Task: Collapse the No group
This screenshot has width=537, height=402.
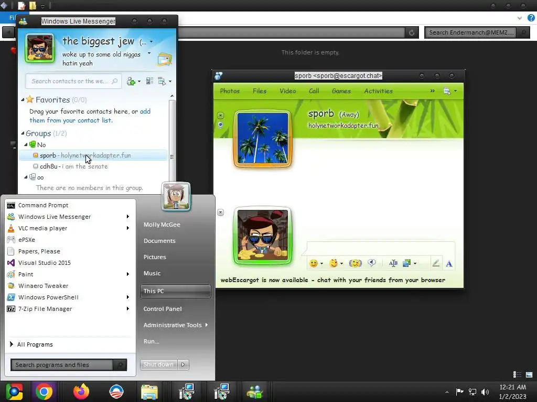Action: point(26,144)
